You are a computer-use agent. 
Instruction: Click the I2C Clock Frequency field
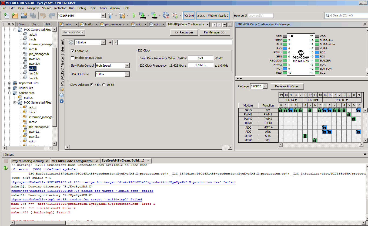tap(200, 66)
